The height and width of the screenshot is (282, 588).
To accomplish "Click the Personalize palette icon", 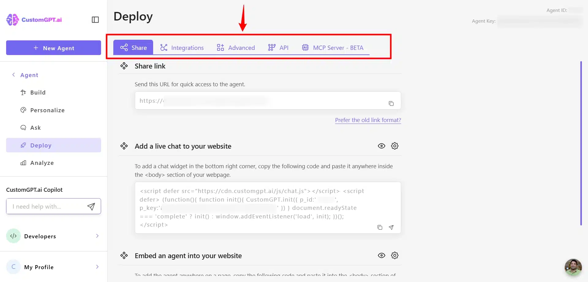I will click(x=23, y=110).
